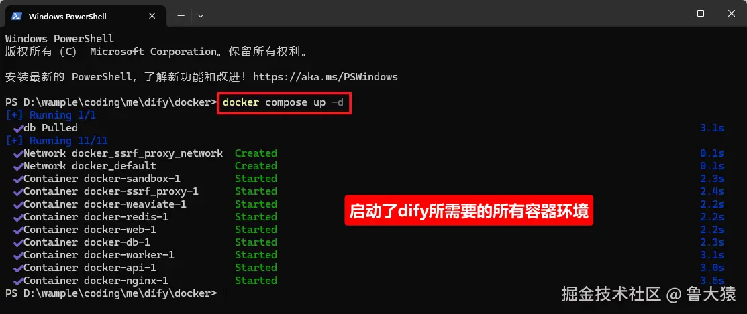Screen dimensions: 747x314
Task: Close the terminal window
Action: [x=732, y=14]
